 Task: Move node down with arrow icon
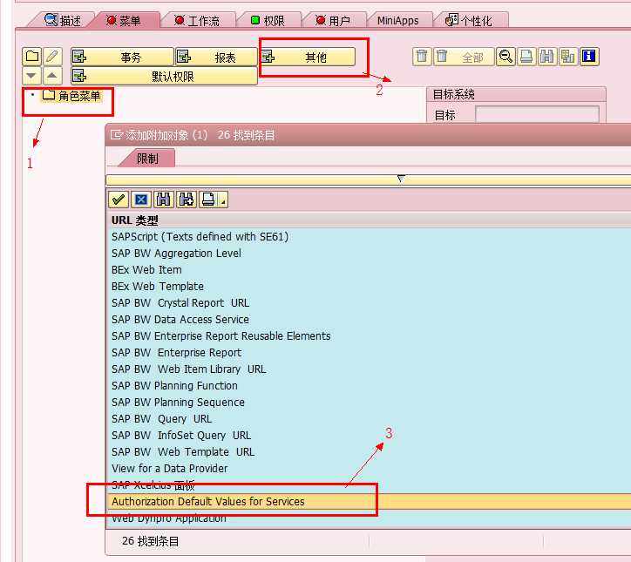point(31,76)
